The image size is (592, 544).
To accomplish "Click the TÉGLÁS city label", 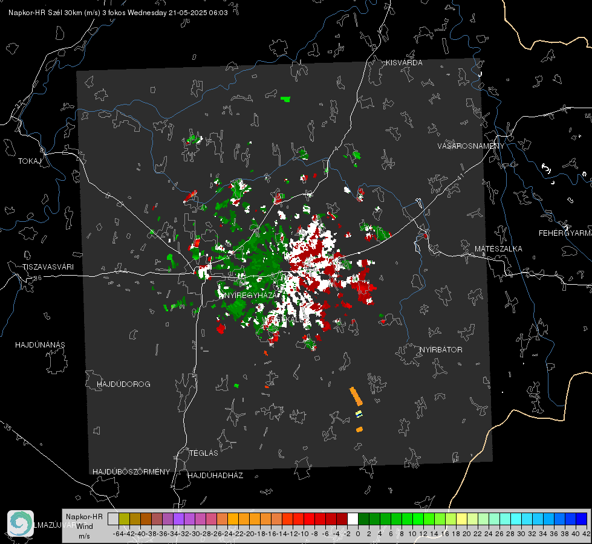I will 204,453.
